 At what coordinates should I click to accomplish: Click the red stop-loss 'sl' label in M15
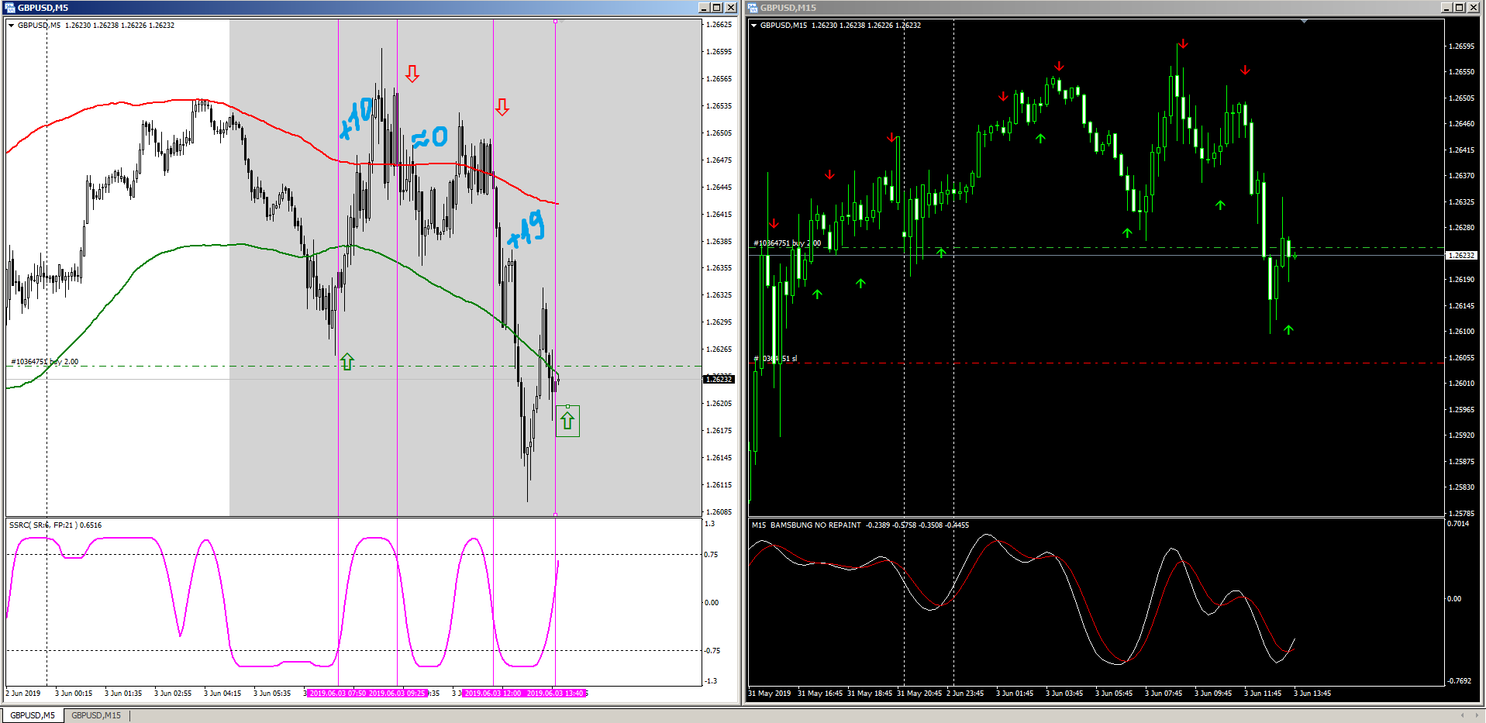(775, 359)
